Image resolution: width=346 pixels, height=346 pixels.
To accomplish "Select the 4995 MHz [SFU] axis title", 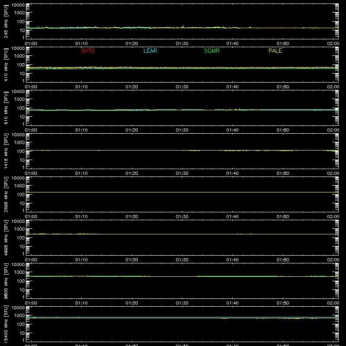I will tap(6, 237).
